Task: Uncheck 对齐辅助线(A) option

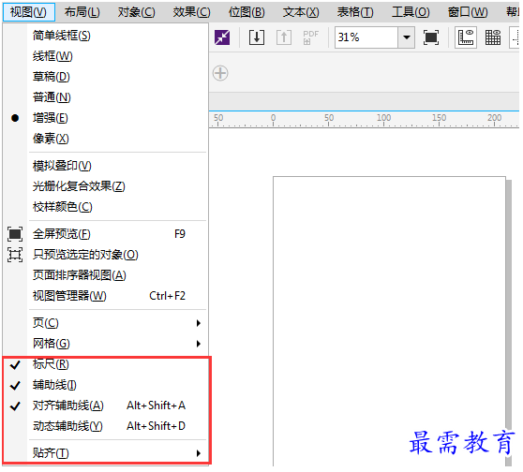Action: [x=105, y=406]
